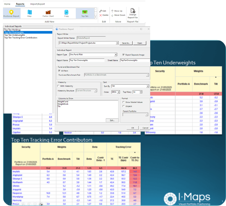Enable Show Market Values checkbox
This screenshot has height=206, width=226.
(x=123, y=102)
